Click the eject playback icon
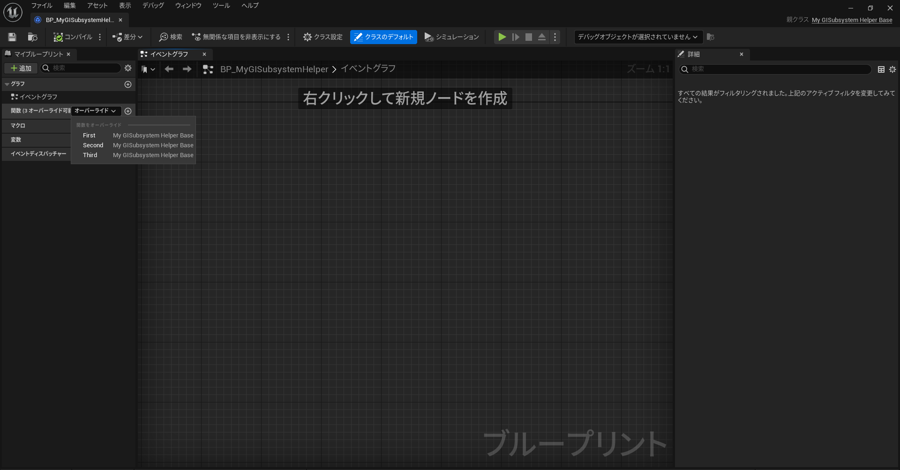This screenshot has height=470, width=900. coord(542,37)
